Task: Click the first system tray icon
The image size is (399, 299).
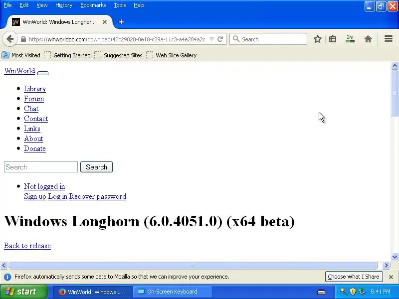Action: pos(344,291)
